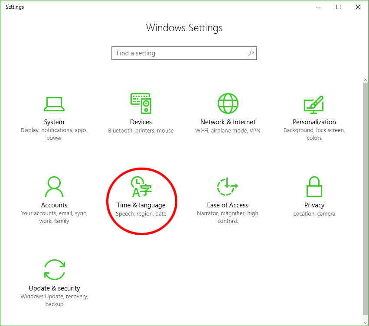Click the vertical scrollbar thumb

click(365, 199)
